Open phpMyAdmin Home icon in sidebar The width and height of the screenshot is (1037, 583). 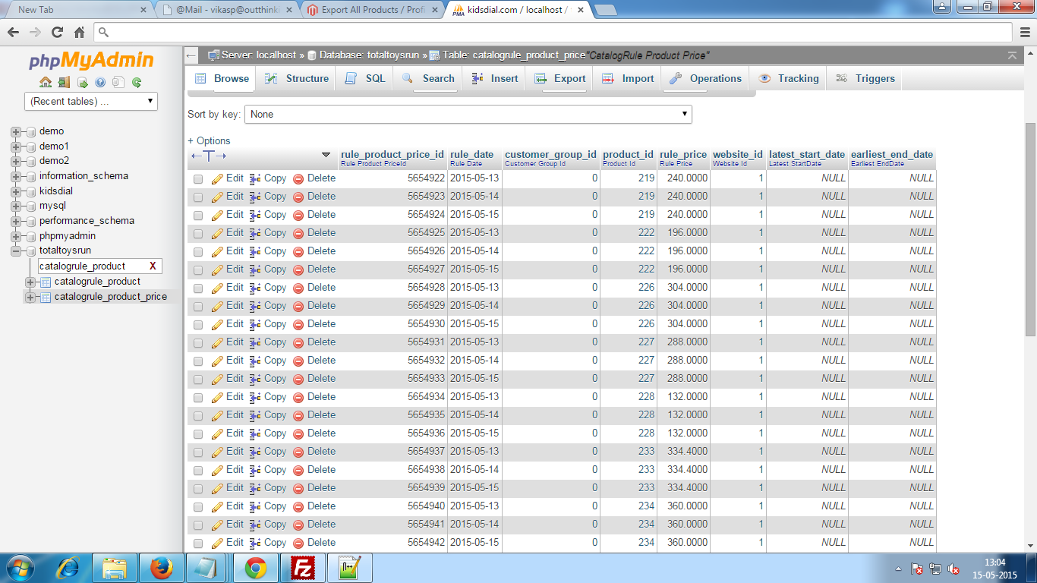pos(46,82)
